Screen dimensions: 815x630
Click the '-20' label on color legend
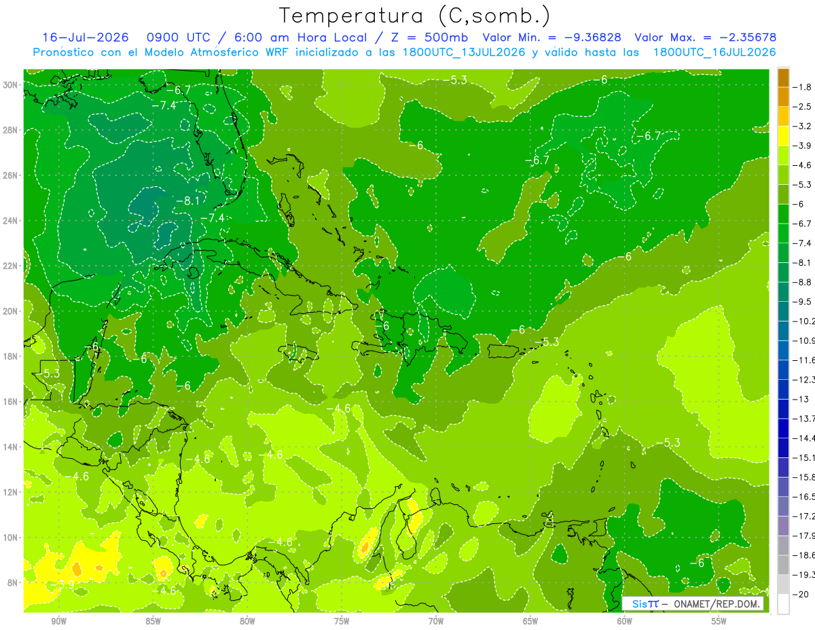(x=802, y=594)
